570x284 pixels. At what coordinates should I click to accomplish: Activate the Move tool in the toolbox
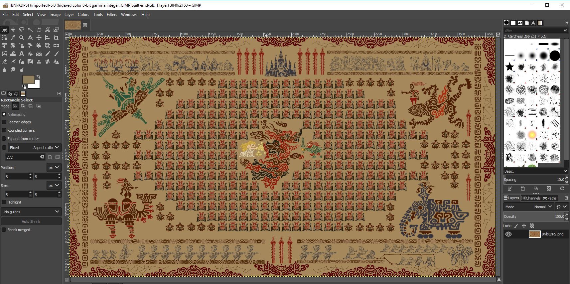[39, 38]
